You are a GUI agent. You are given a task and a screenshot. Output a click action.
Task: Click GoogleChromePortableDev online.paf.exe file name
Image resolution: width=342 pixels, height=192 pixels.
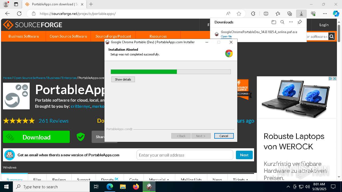(259, 32)
